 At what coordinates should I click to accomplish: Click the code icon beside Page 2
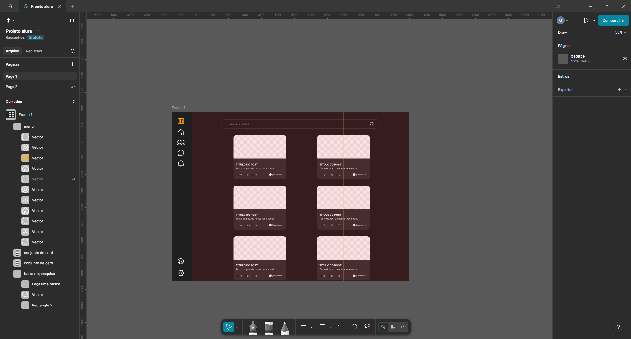coord(73,87)
